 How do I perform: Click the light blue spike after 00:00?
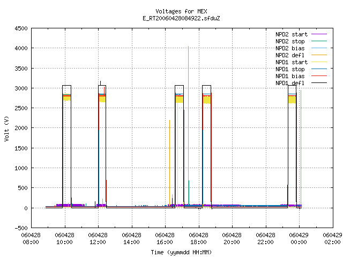click(301, 146)
